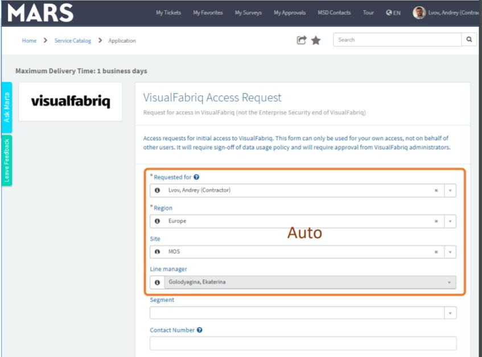Image resolution: width=482 pixels, height=357 pixels.
Task: Click the user avatar photo
Action: pos(419,12)
